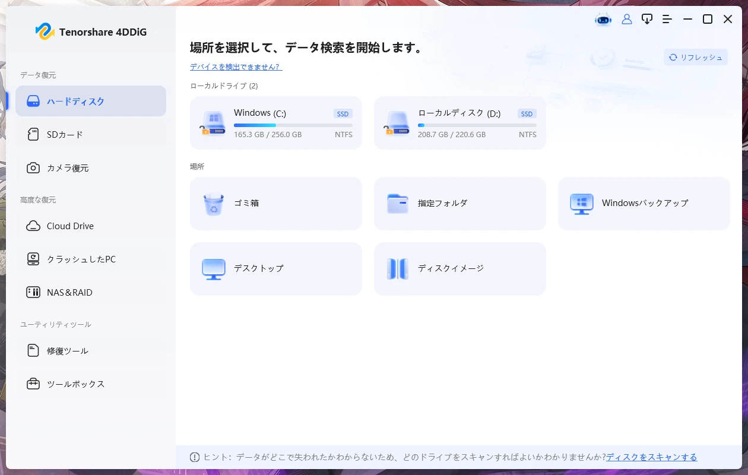Choose the Windowsバックアップ location card

(x=644, y=204)
